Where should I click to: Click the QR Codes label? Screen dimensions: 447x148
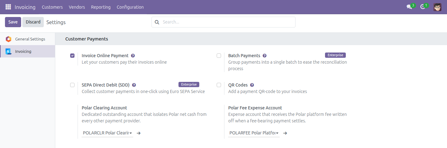click(x=238, y=85)
